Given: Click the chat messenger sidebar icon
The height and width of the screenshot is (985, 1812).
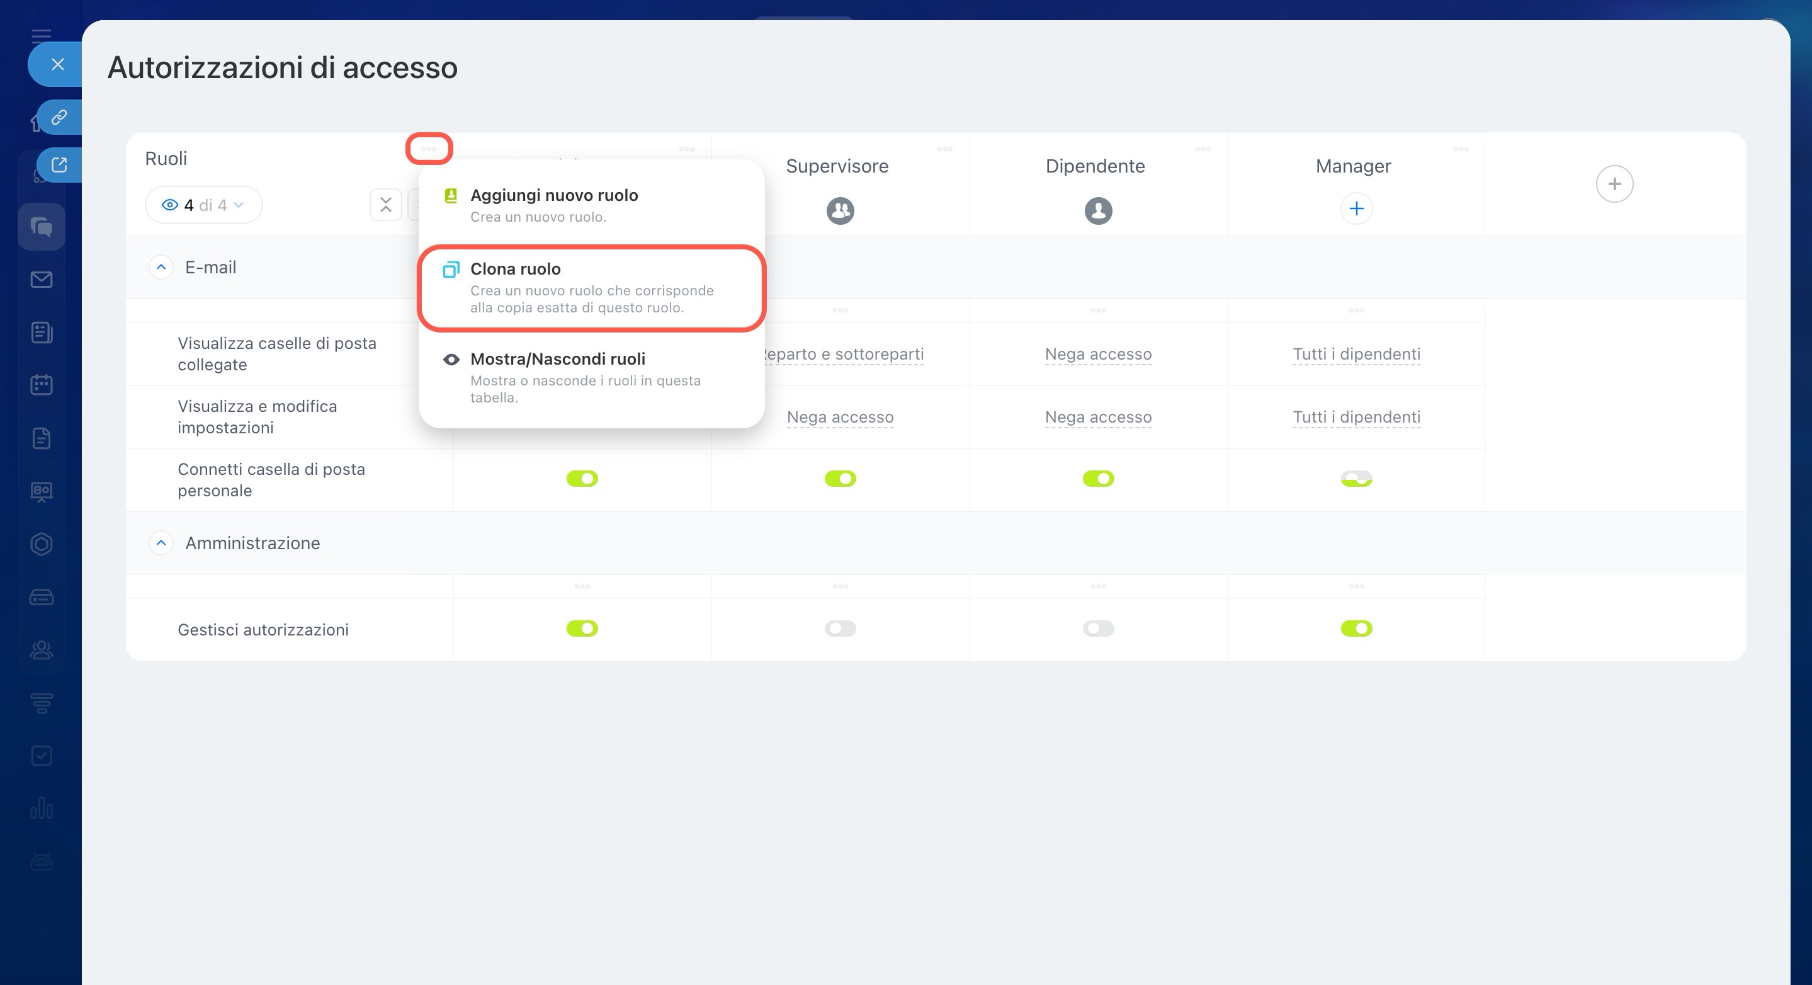Looking at the screenshot, I should pyautogui.click(x=42, y=227).
